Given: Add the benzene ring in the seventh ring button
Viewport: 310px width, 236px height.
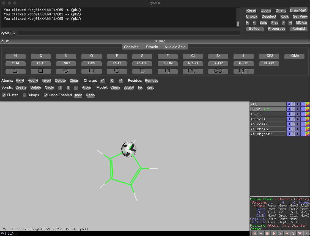Looking at the screenshot, I should pos(168,71).
